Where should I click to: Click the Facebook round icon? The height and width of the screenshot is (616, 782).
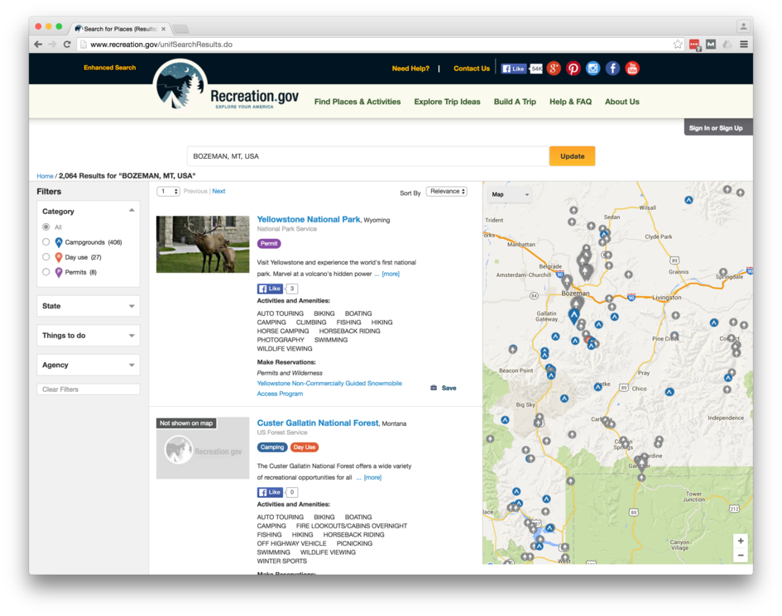coord(612,69)
